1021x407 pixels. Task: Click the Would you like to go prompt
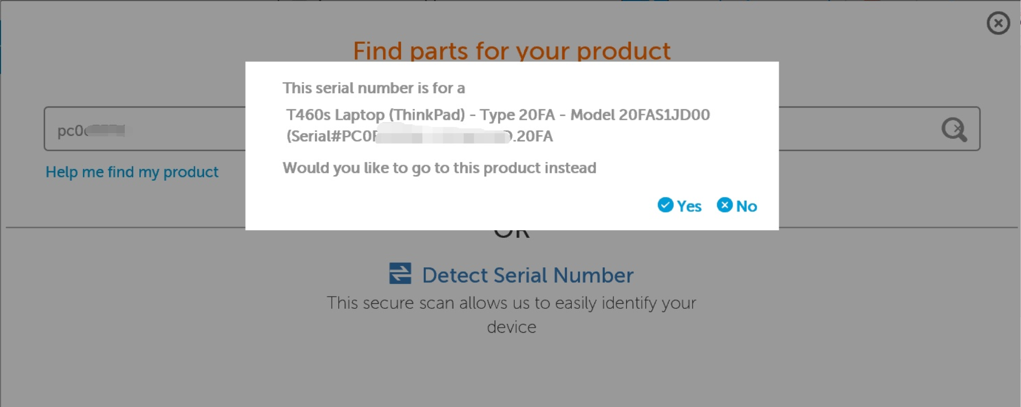[x=439, y=168]
